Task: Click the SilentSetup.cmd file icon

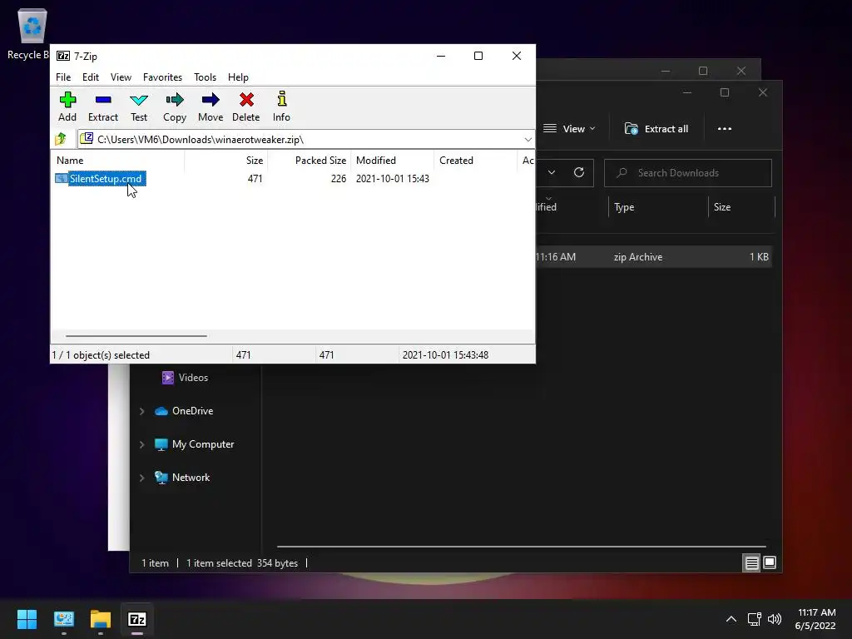Action: (x=62, y=179)
